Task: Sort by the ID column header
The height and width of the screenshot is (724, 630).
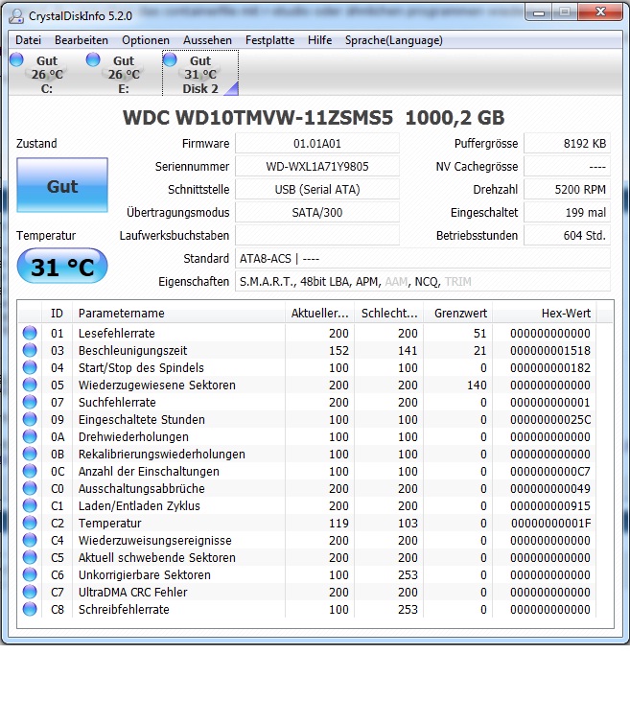Action: tap(57, 313)
